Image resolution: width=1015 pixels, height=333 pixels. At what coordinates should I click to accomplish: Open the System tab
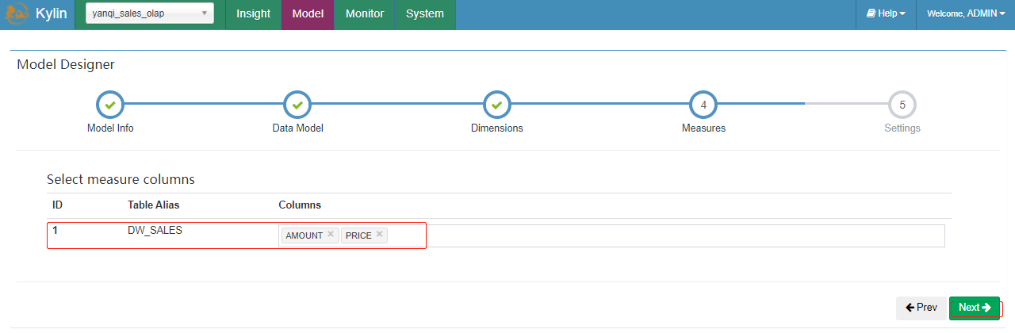tap(425, 14)
